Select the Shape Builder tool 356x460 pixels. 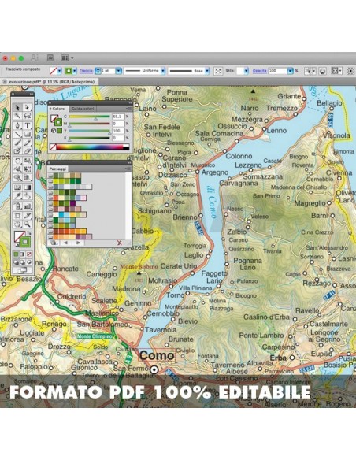(x=17, y=178)
